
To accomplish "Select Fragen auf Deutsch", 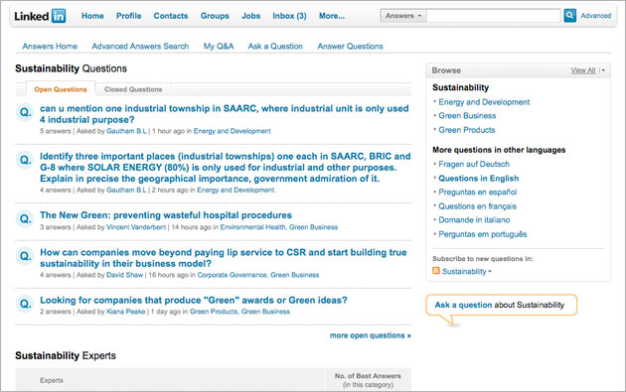I will [x=474, y=165].
